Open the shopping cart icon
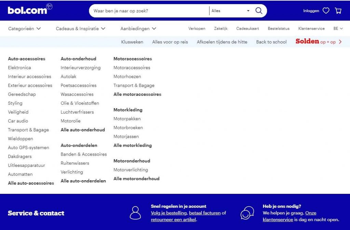This screenshot has width=350, height=230. 338,11
